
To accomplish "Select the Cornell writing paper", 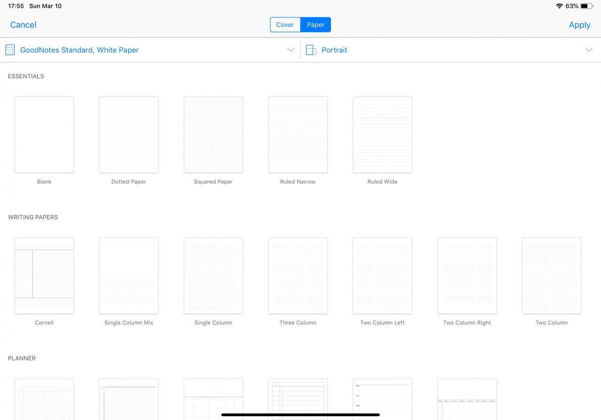I will pyautogui.click(x=44, y=276).
